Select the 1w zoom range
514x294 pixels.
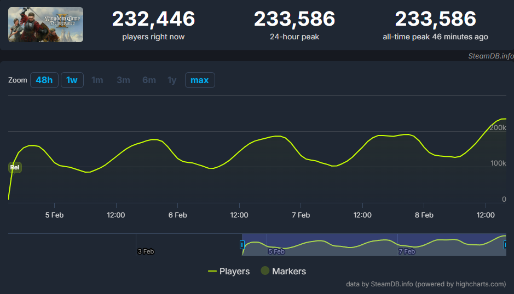click(72, 80)
